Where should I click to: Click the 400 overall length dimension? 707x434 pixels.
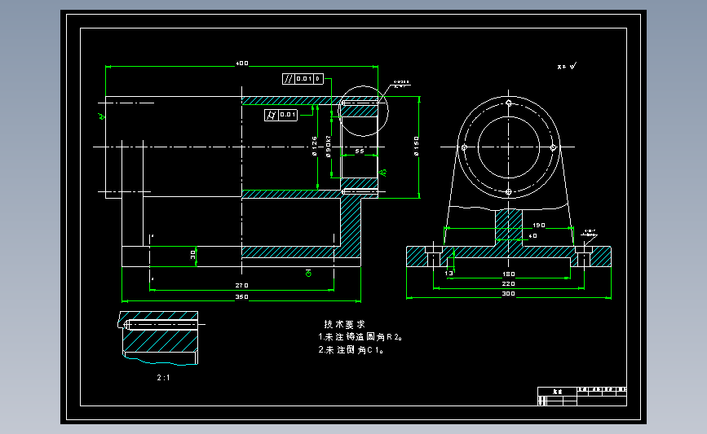[x=242, y=64]
